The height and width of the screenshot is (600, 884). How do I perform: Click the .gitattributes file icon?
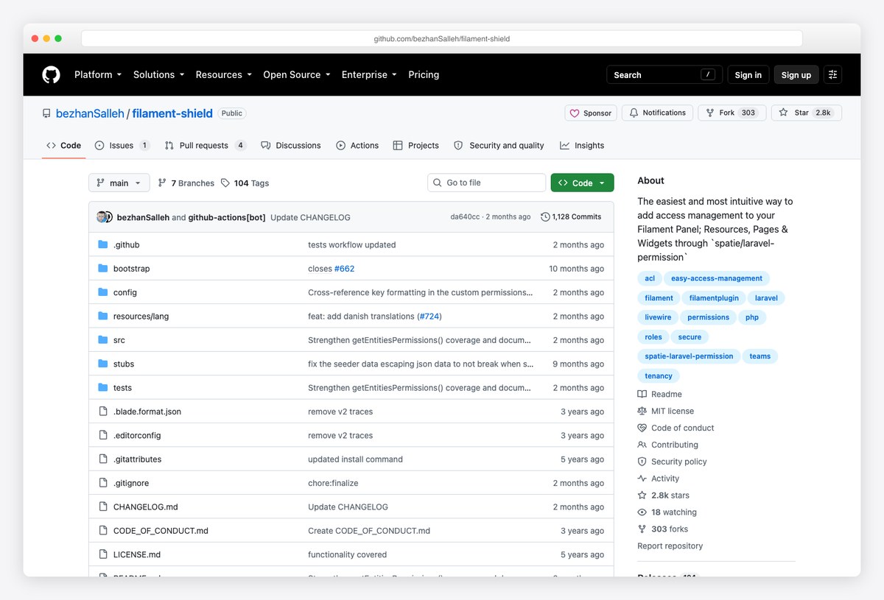pos(103,459)
